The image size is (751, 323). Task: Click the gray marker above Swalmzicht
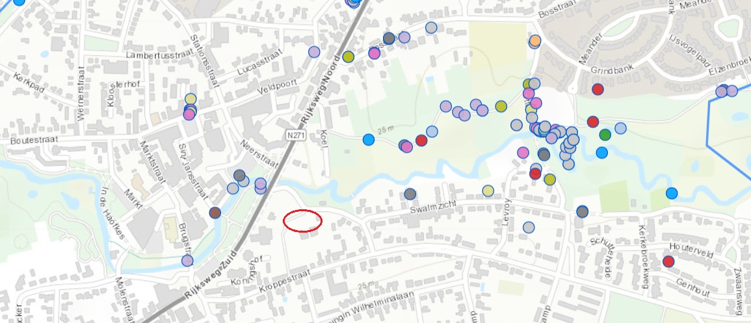(x=410, y=194)
